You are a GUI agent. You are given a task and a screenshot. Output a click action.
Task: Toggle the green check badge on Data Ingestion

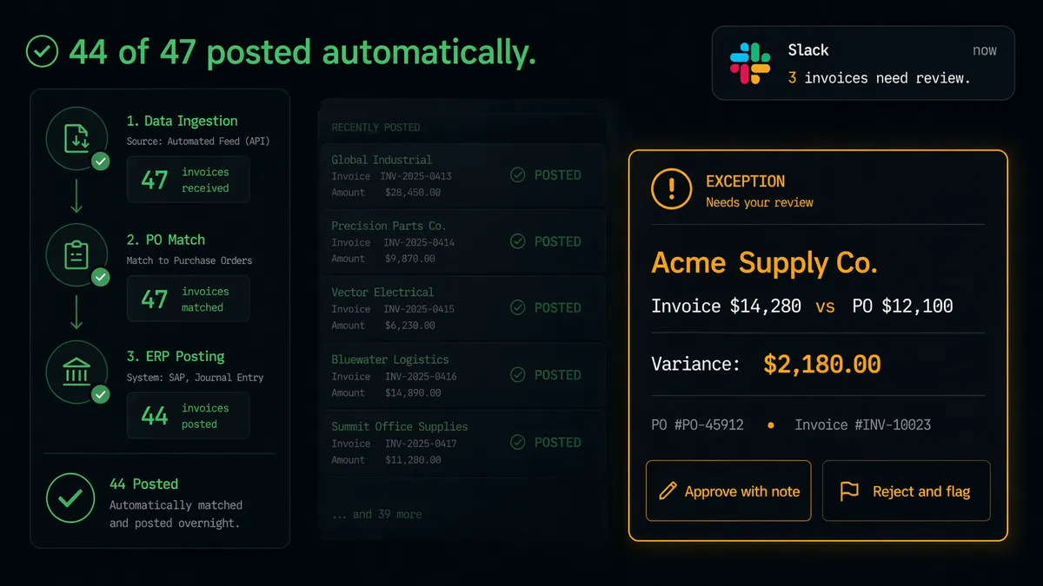pos(101,161)
